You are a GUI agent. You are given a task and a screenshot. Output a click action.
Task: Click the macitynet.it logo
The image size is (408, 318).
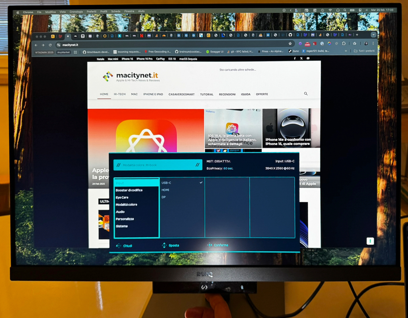click(x=131, y=76)
